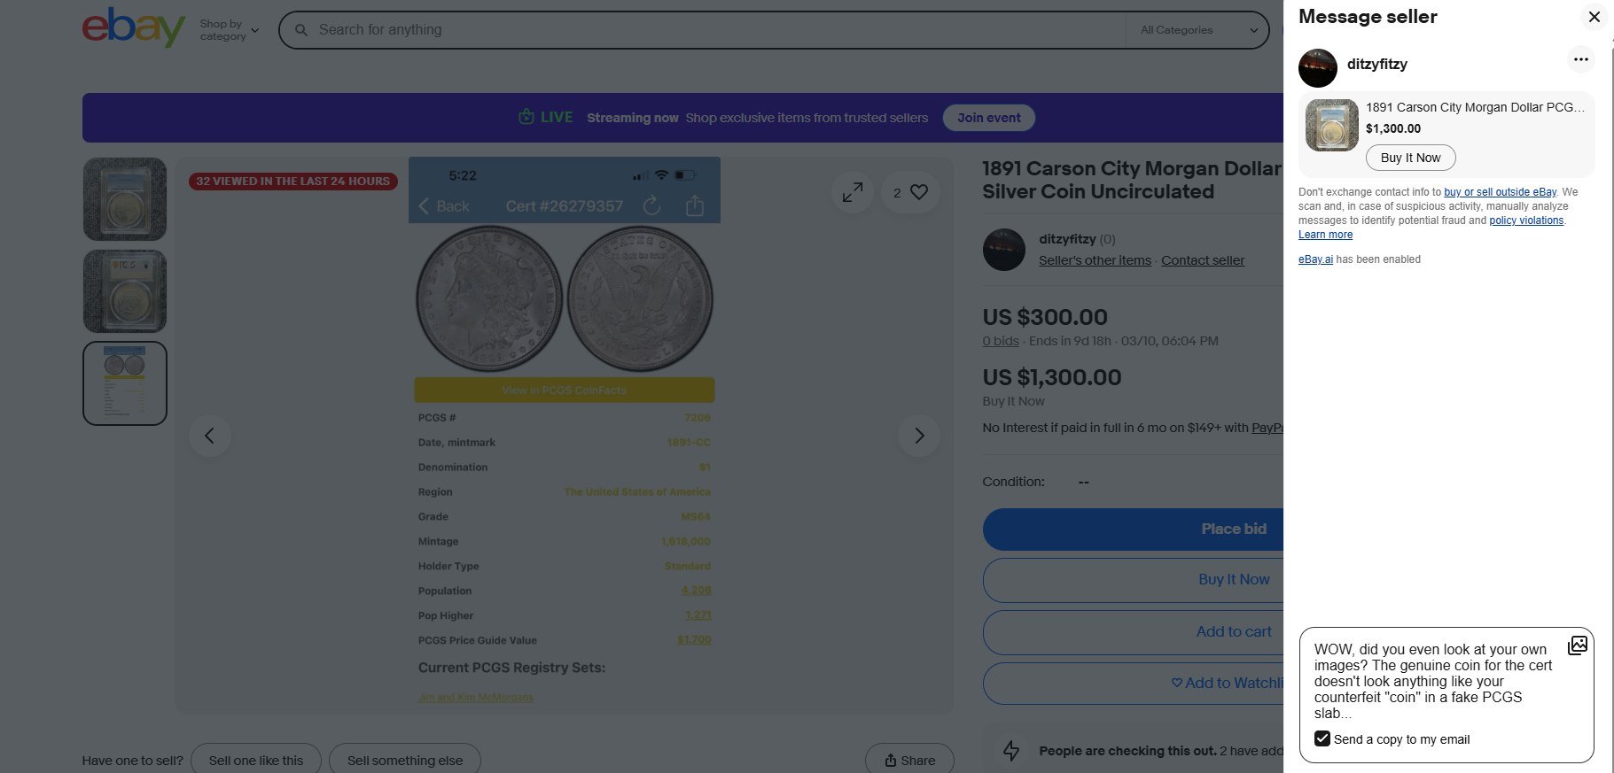1614x773 pixels.
Task: Click Buy It Now on listing page
Action: (x=1134, y=580)
